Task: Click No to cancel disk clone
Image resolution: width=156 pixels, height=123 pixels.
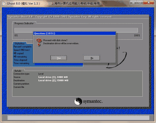Action: point(92,58)
